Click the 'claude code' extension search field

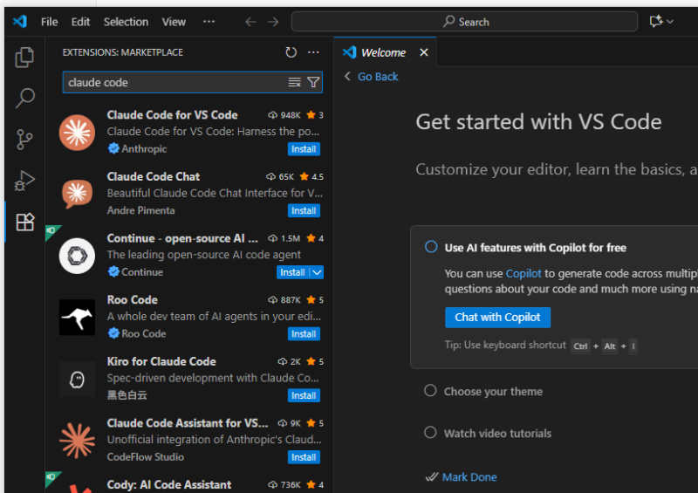[174, 82]
